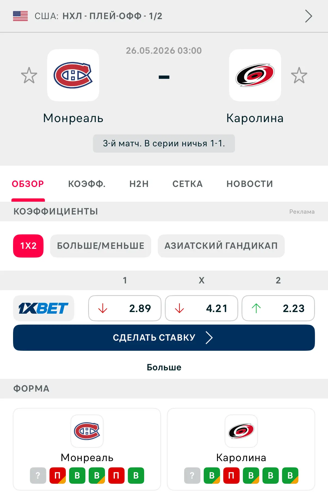Tap the USA flag icon

pos(20,16)
